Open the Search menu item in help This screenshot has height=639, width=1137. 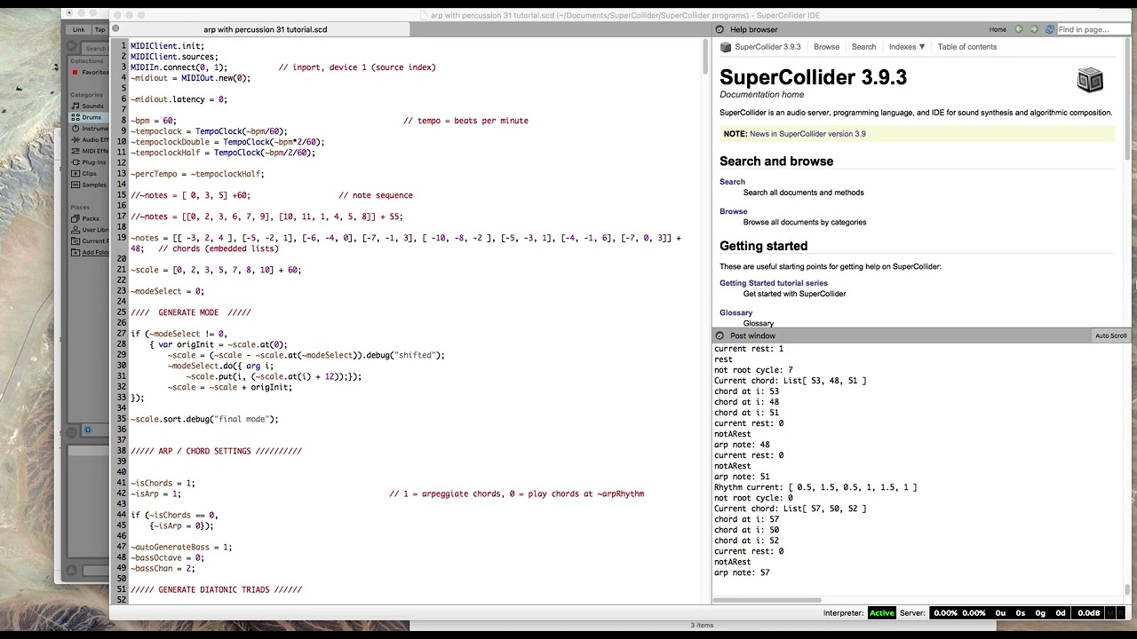pyautogui.click(x=863, y=47)
